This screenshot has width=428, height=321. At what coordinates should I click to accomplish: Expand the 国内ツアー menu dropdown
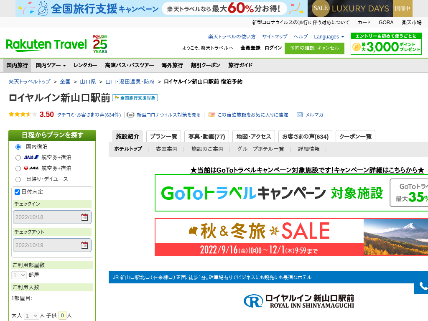coord(51,65)
